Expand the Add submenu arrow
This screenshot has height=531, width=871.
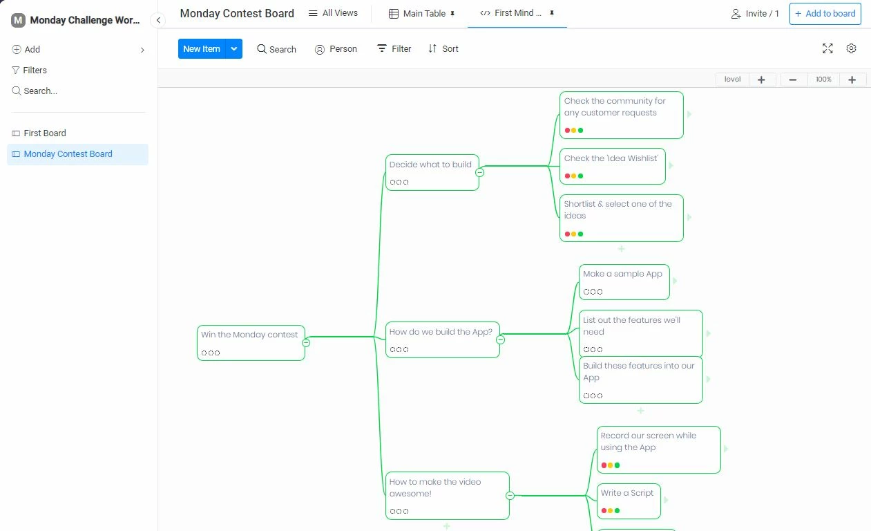142,50
